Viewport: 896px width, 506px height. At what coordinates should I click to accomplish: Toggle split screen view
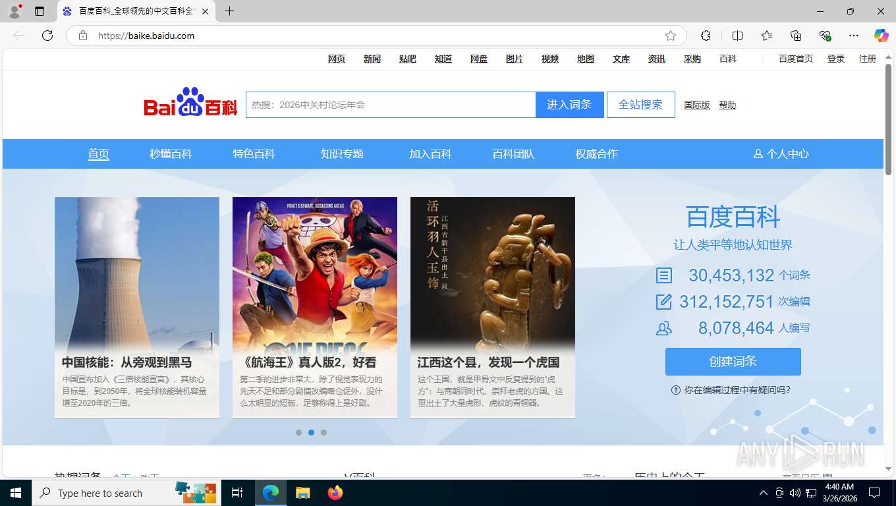737,36
